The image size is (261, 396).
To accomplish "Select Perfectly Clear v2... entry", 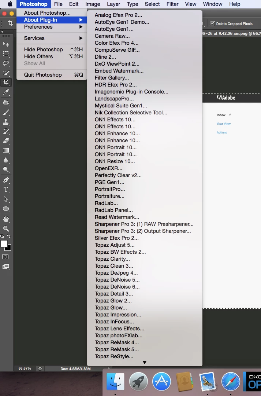I will pos(145,175).
